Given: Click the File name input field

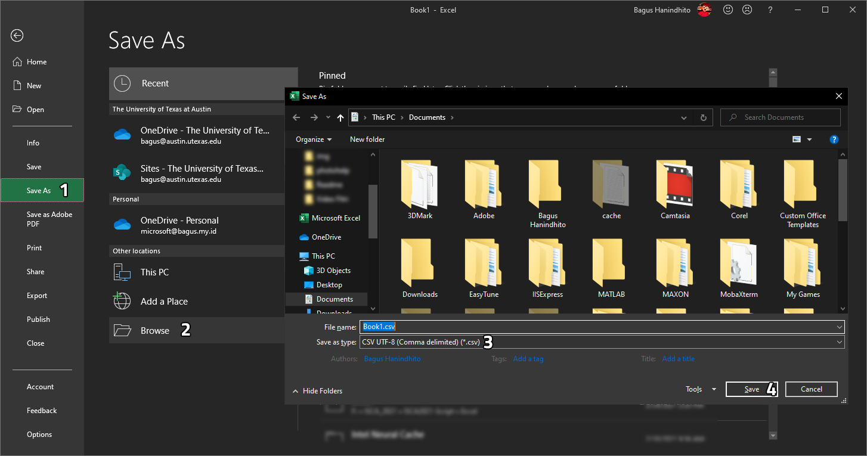Looking at the screenshot, I should coord(602,327).
